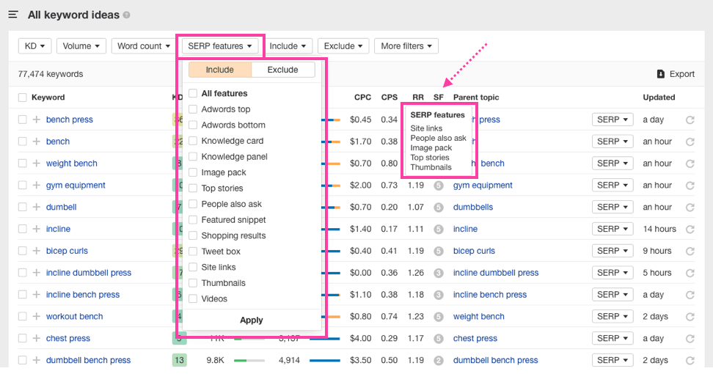This screenshot has height=374, width=713.
Task: Click SF count badge for dumbell row
Action: pos(439,208)
